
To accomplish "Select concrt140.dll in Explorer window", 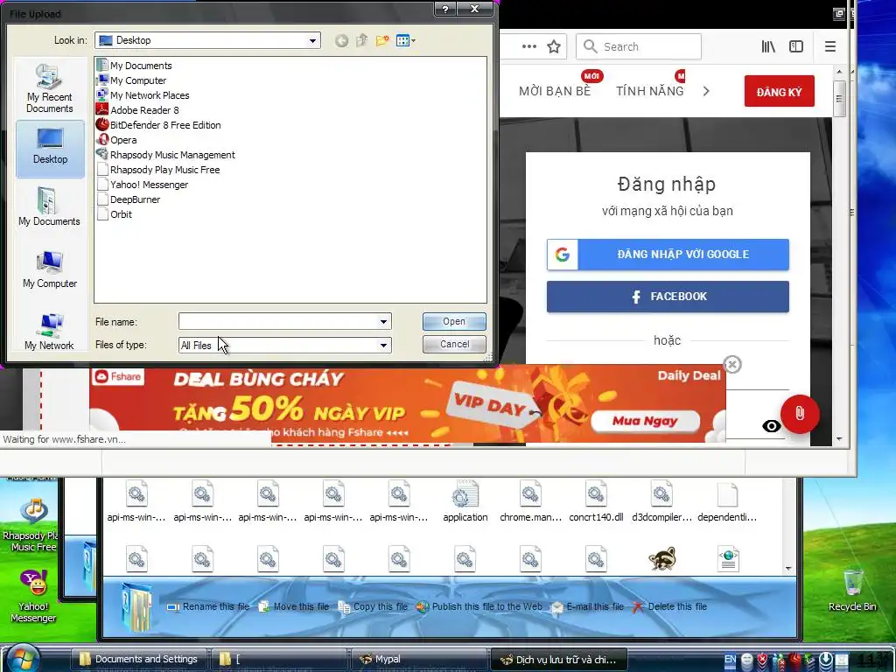I will 596,501.
